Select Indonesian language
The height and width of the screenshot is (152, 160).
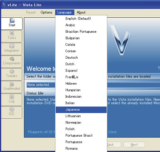click(x=81, y=97)
